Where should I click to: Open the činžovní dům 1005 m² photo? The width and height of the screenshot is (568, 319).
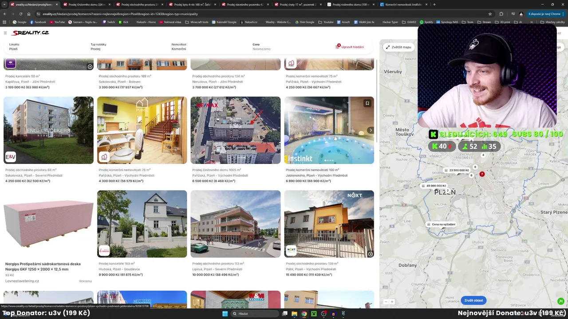[236, 130]
